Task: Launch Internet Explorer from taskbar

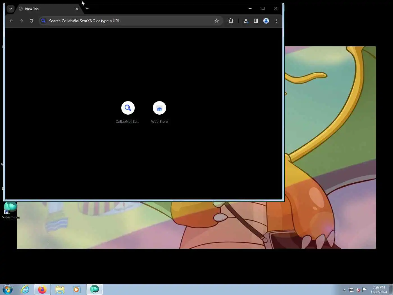Action: (25, 289)
